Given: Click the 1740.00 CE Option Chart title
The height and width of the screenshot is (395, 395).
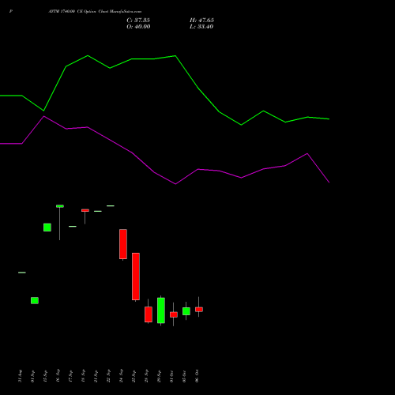Looking at the screenshot, I should (95, 12).
